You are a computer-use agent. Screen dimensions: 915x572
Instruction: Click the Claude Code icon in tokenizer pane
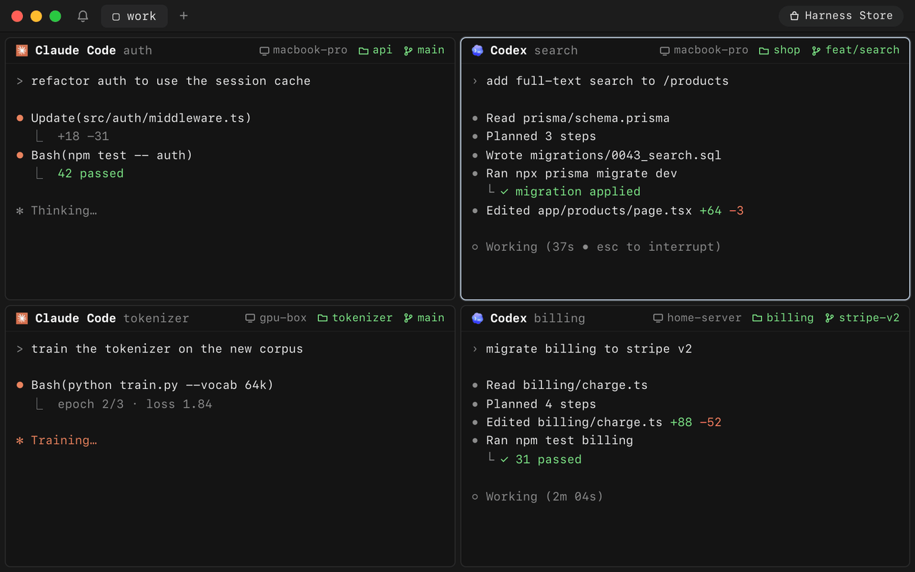tap(22, 318)
